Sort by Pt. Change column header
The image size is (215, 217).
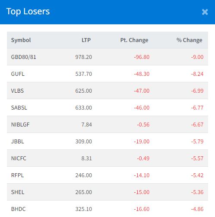point(134,40)
